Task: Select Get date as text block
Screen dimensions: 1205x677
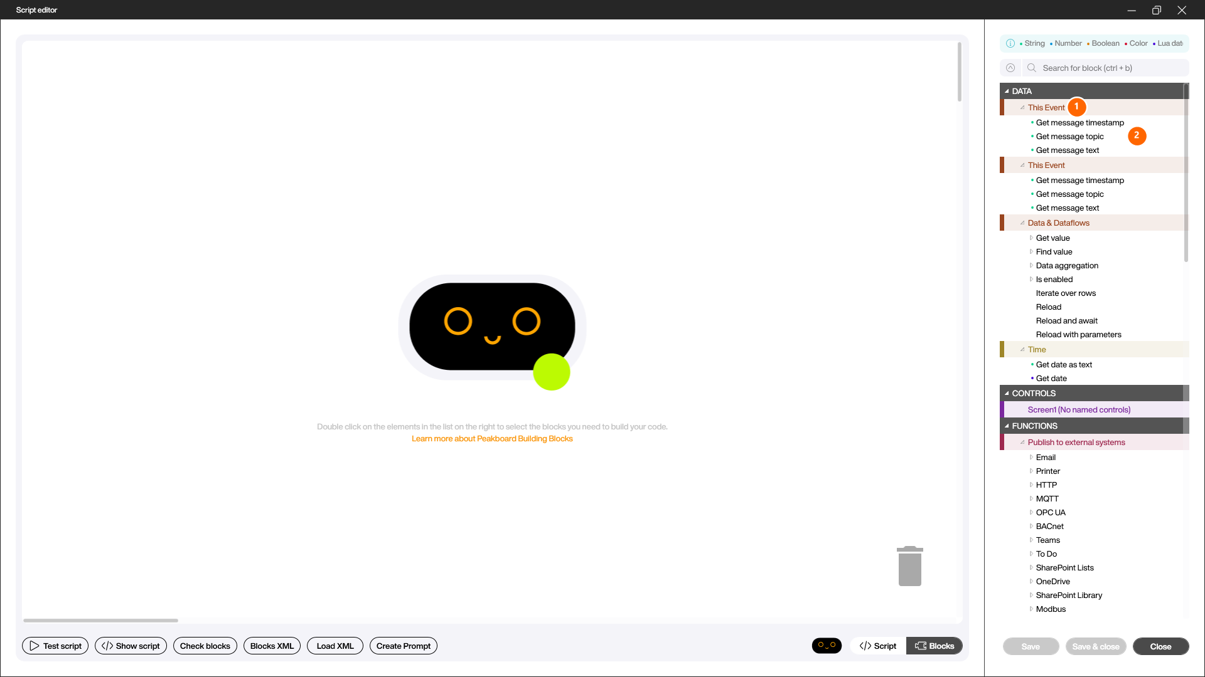Action: click(1064, 364)
